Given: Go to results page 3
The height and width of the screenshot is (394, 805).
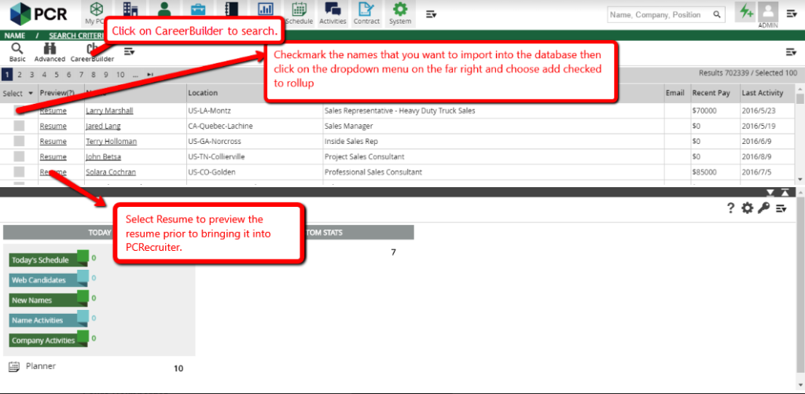Looking at the screenshot, I should click(31, 75).
